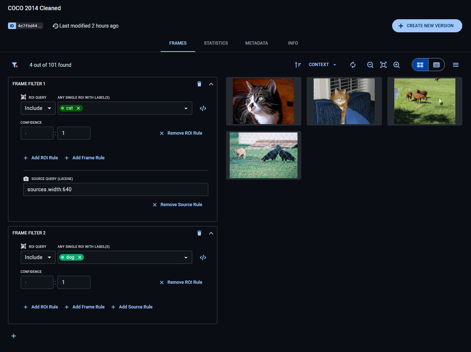This screenshot has width=471, height=352.
Task: Open the Include dropdown in Frame Filter 2
Action: (38, 257)
